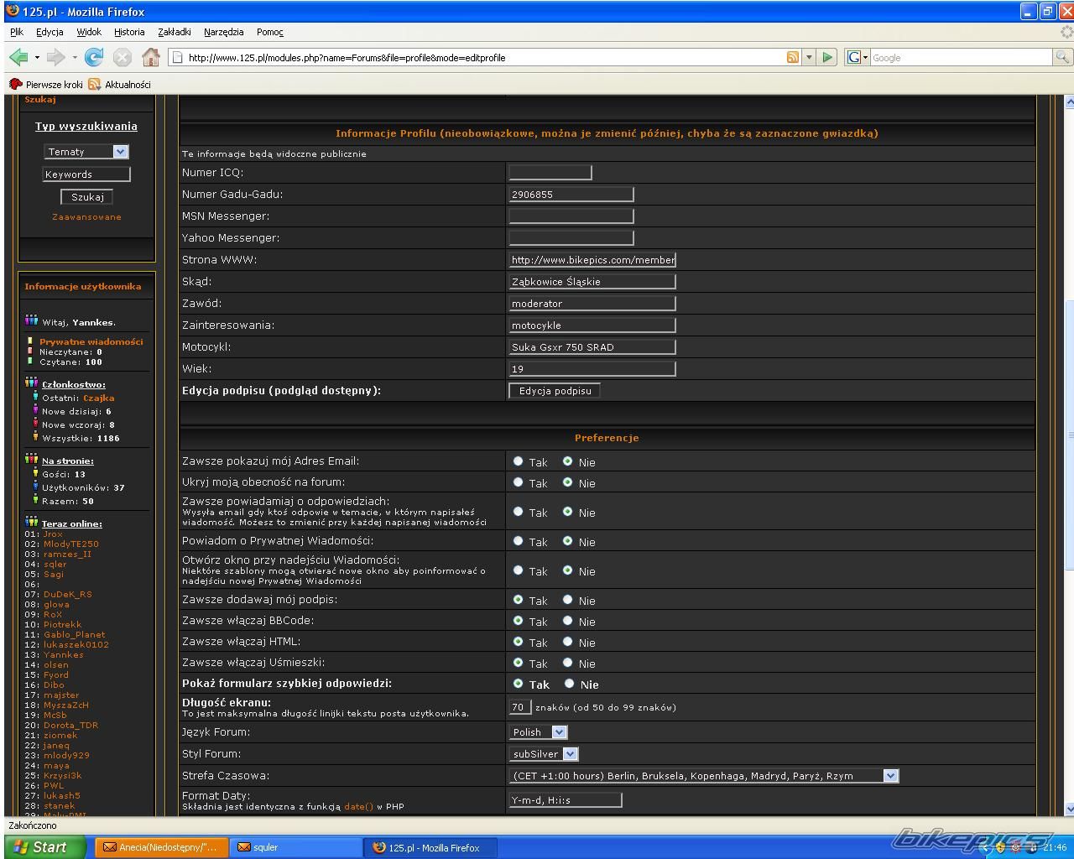Click the RSS feed icon in address bar

(793, 57)
